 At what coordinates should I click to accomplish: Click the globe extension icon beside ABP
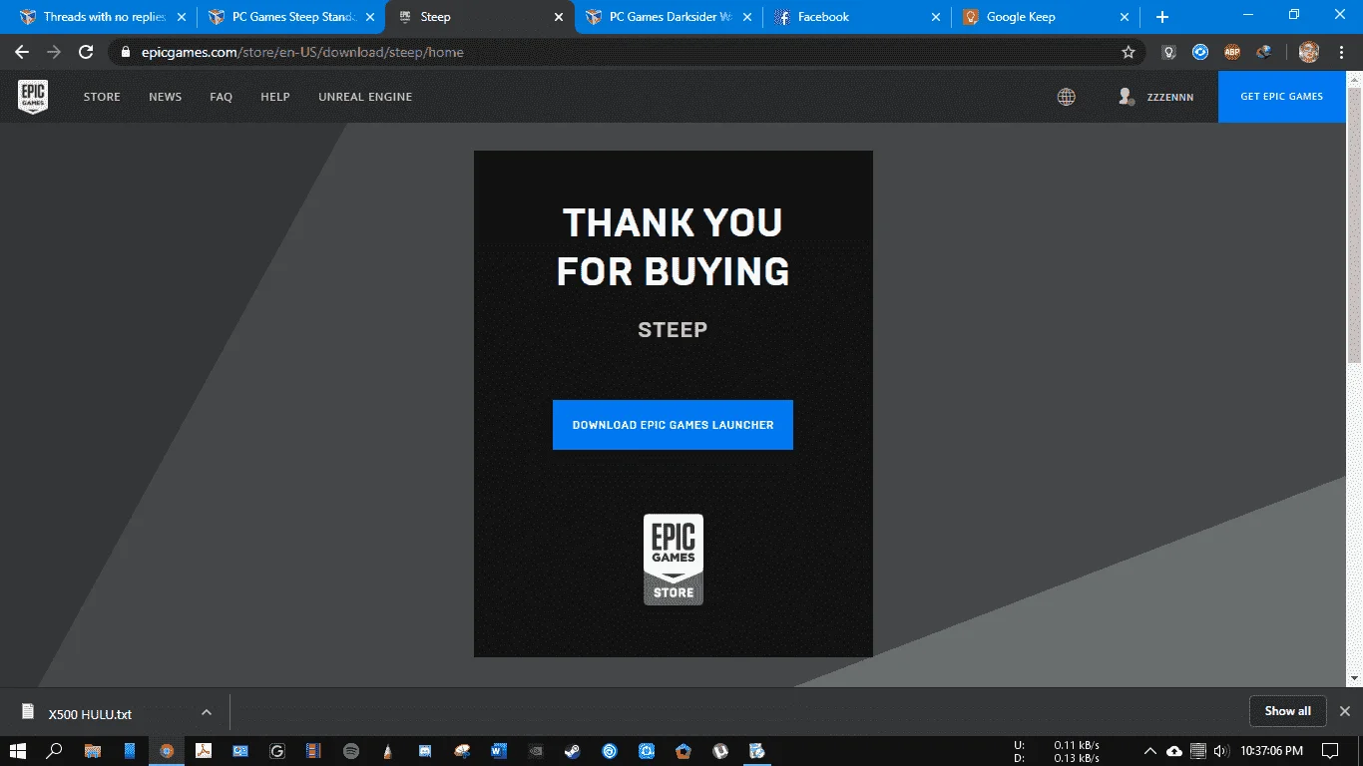tap(1264, 52)
